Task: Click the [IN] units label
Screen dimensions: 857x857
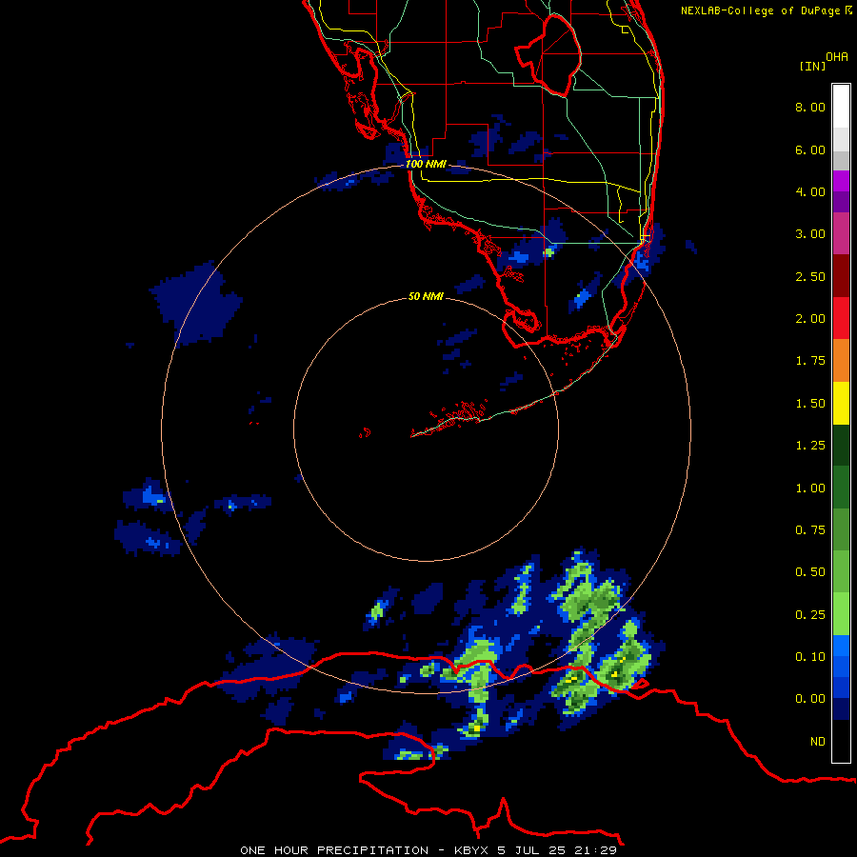Action: point(812,66)
